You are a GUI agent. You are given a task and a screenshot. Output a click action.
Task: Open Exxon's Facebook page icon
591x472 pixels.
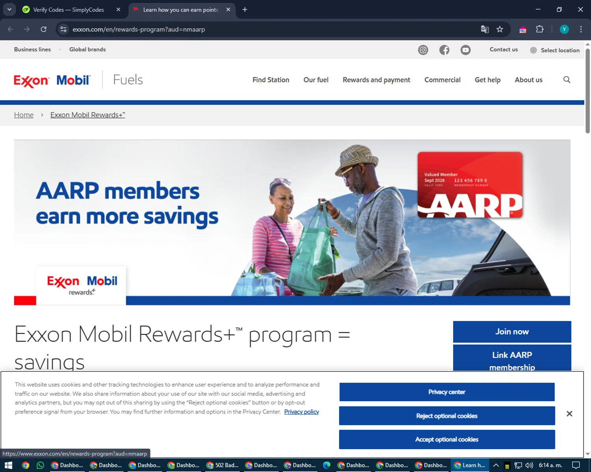pos(444,50)
